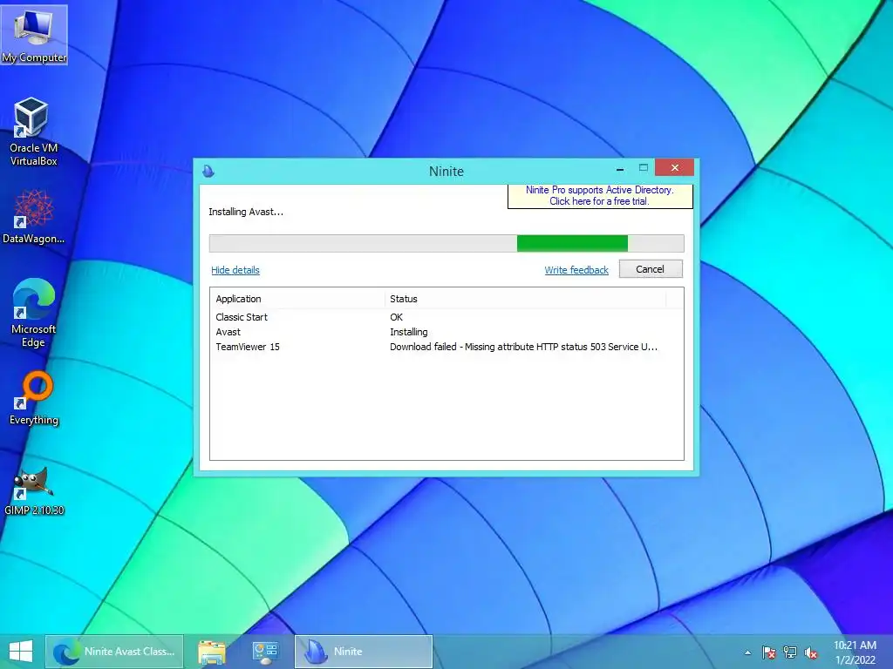893x669 pixels.
Task: Click the Installing status for Avast
Action: coord(409,332)
